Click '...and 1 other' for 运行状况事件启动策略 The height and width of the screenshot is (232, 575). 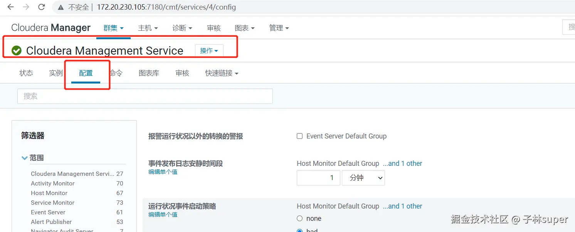point(403,206)
